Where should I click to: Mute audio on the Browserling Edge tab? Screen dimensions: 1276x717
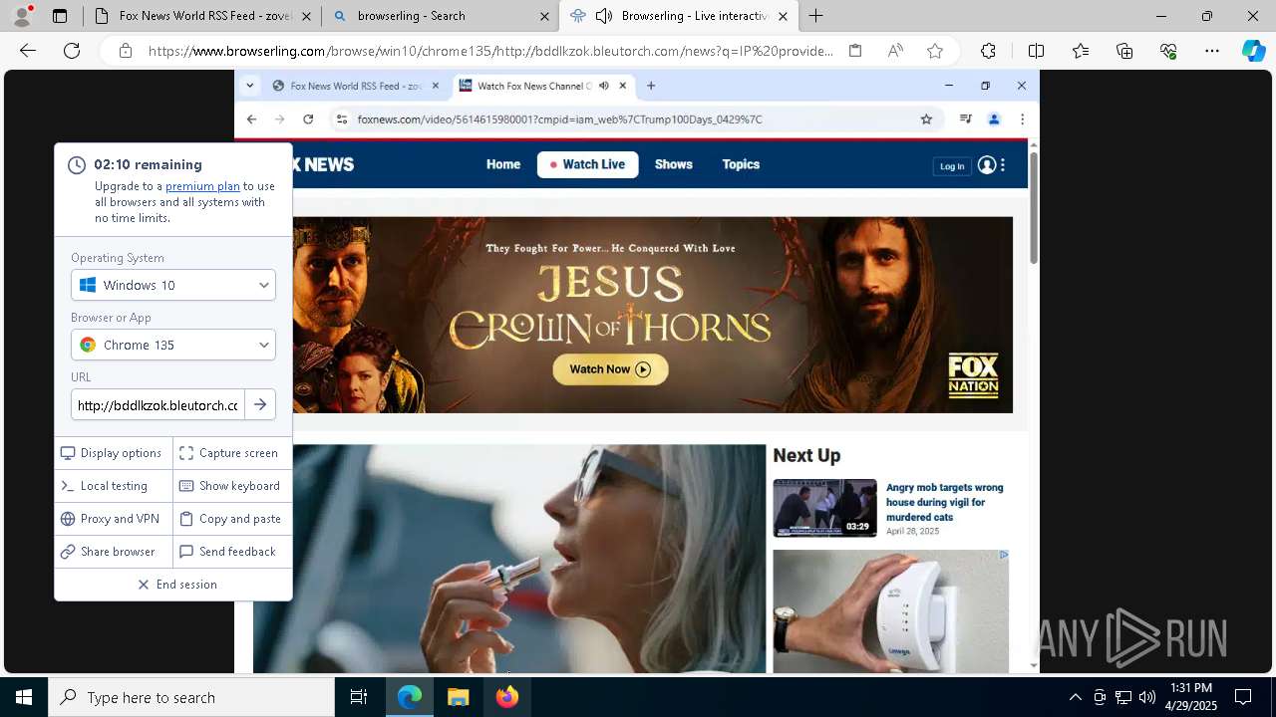coord(603,16)
